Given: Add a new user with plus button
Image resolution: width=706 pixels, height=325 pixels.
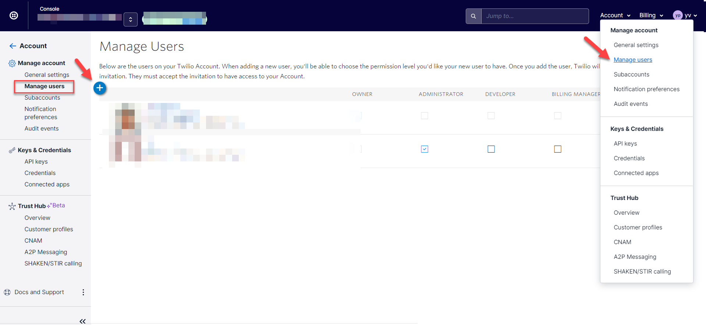Looking at the screenshot, I should [x=100, y=88].
